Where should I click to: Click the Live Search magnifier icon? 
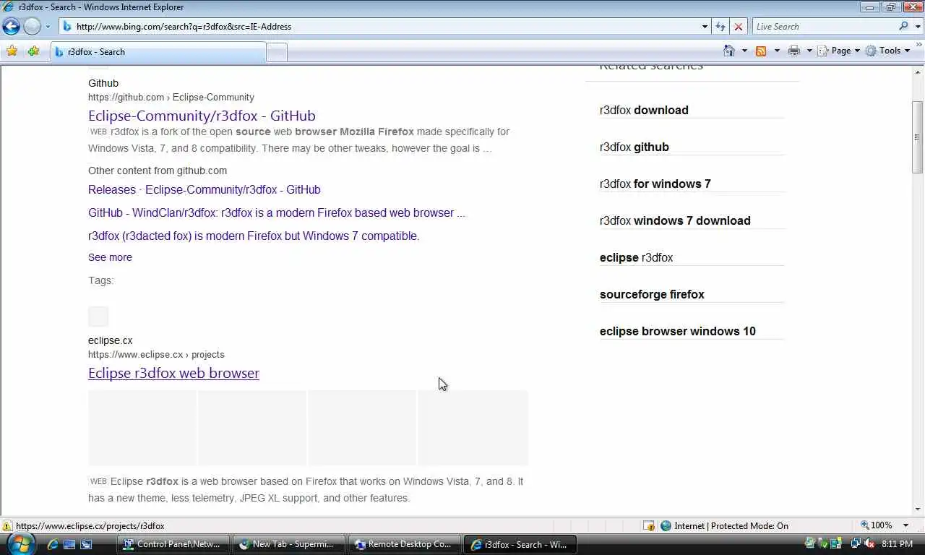coord(903,26)
